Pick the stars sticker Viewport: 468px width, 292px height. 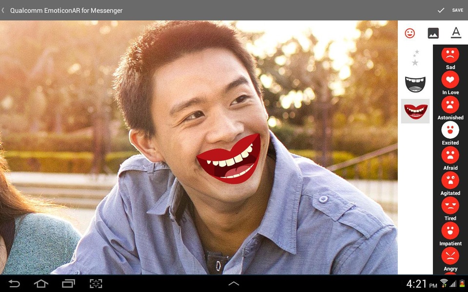pyautogui.click(x=415, y=58)
